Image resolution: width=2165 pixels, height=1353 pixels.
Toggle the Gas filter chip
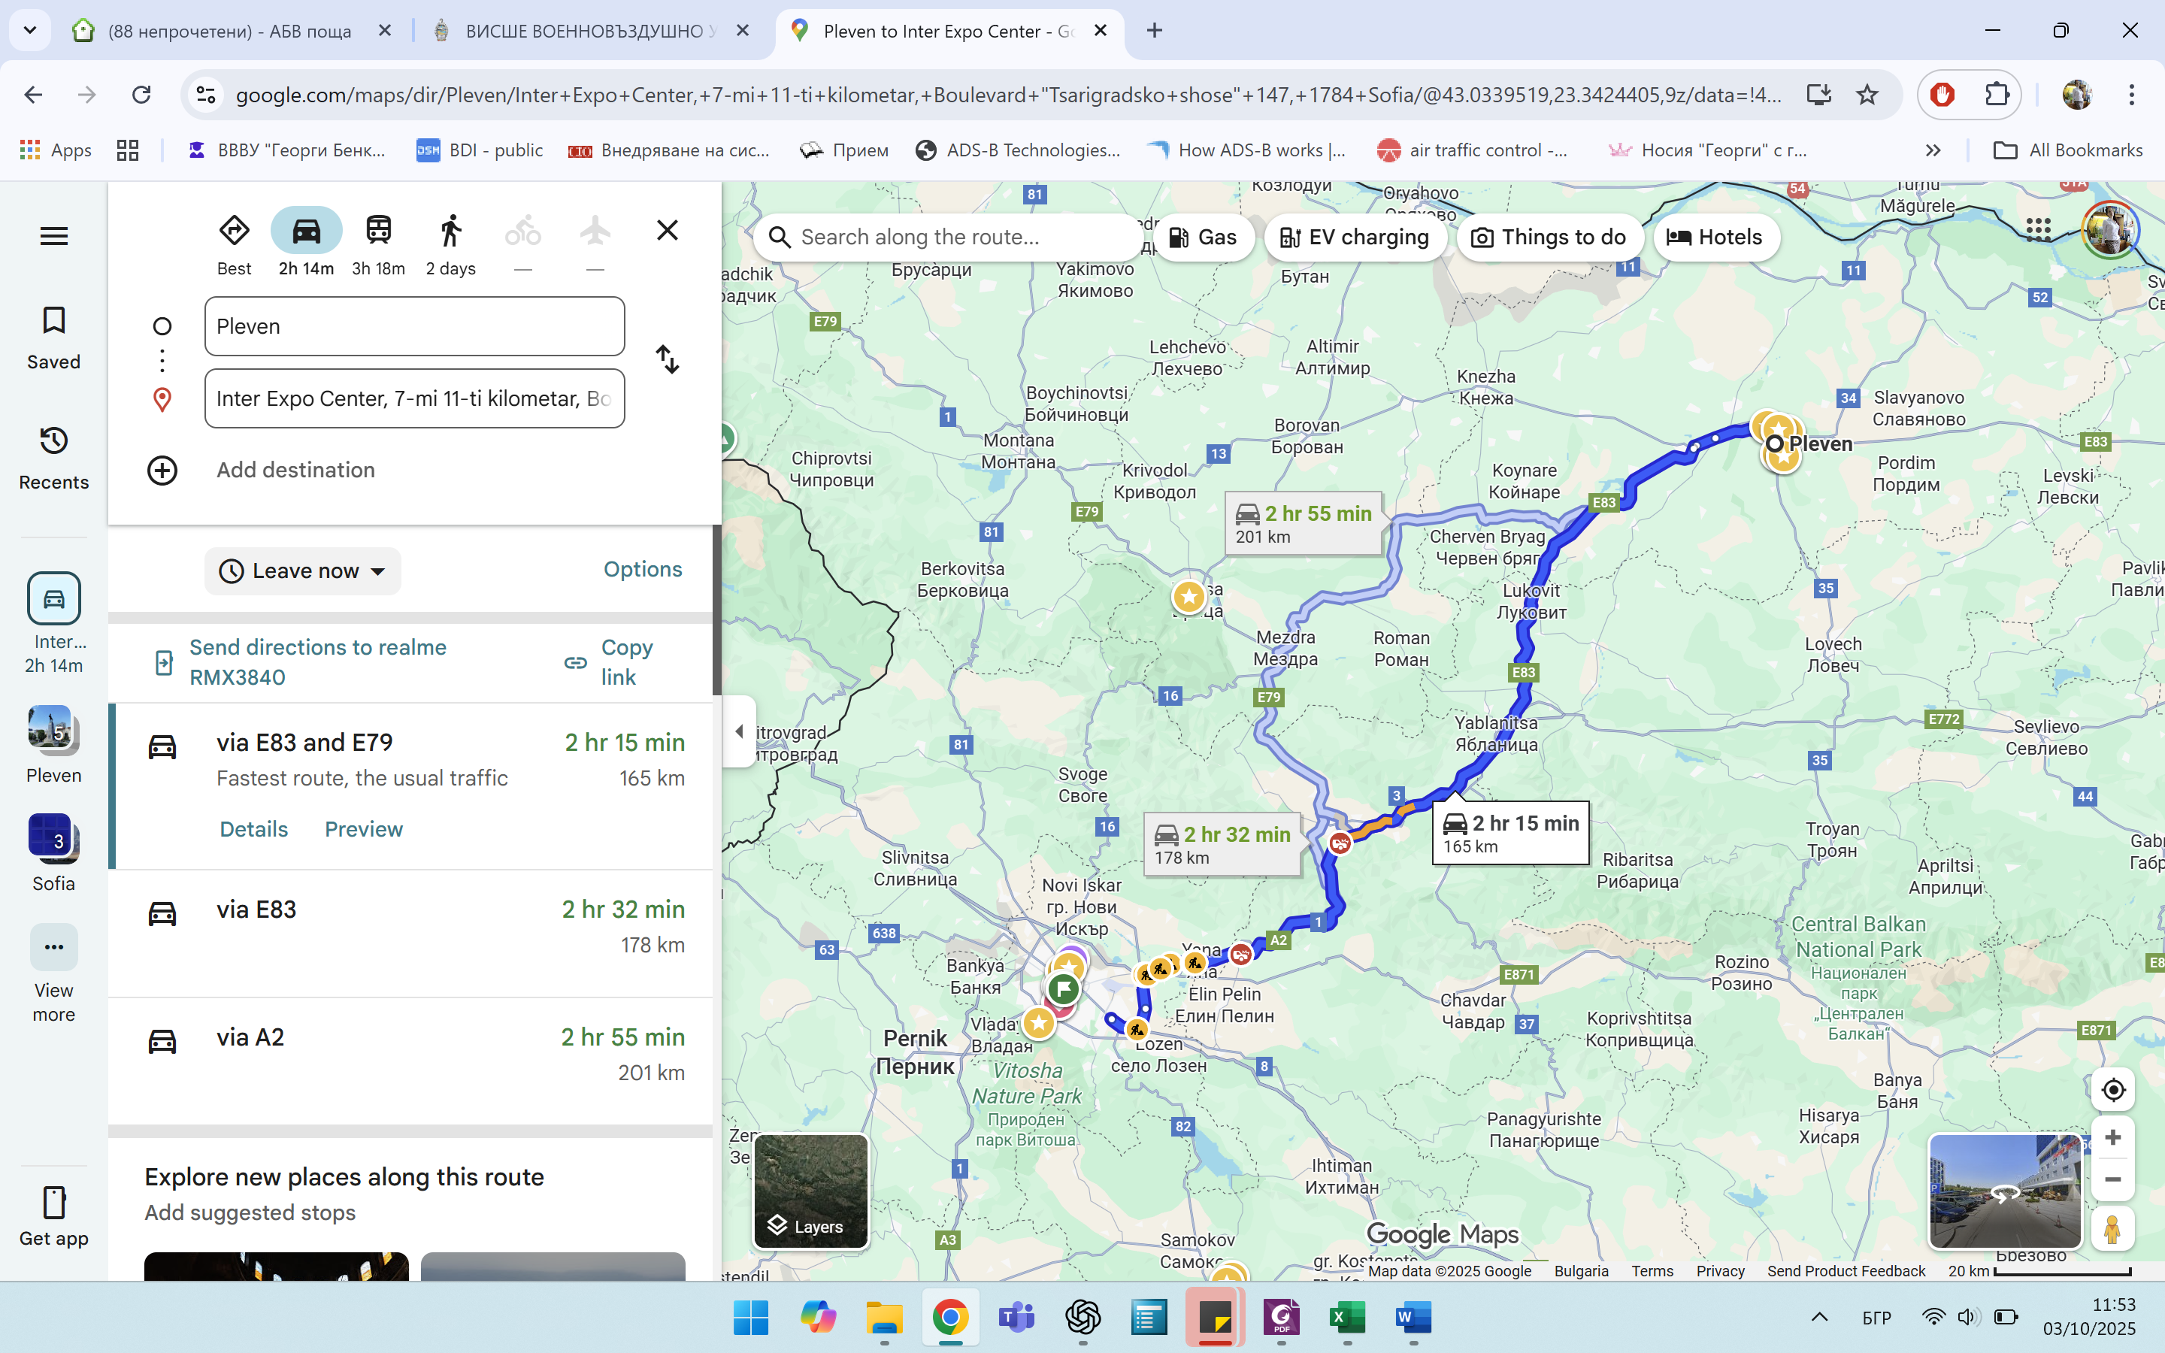tap(1204, 237)
